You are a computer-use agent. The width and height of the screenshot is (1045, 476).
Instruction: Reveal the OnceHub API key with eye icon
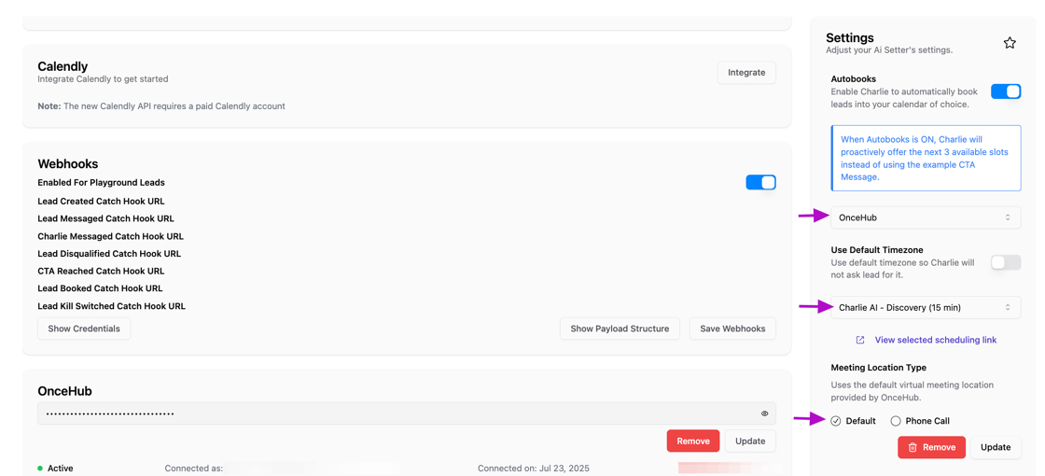765,413
